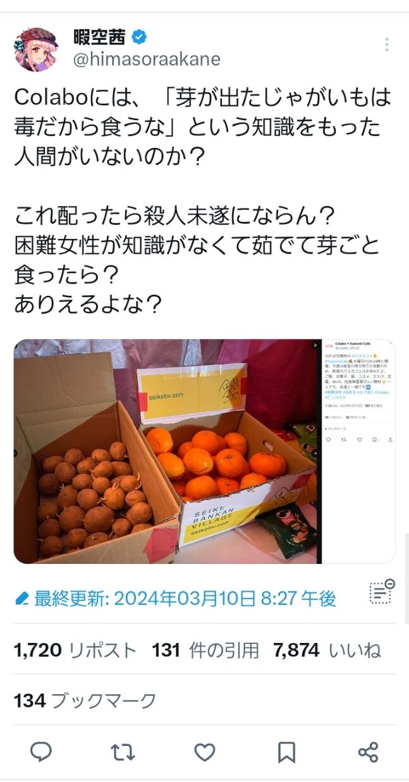409x782 pixels.
Task: Bookmark this post using bookmark icon
Action: pos(286,752)
